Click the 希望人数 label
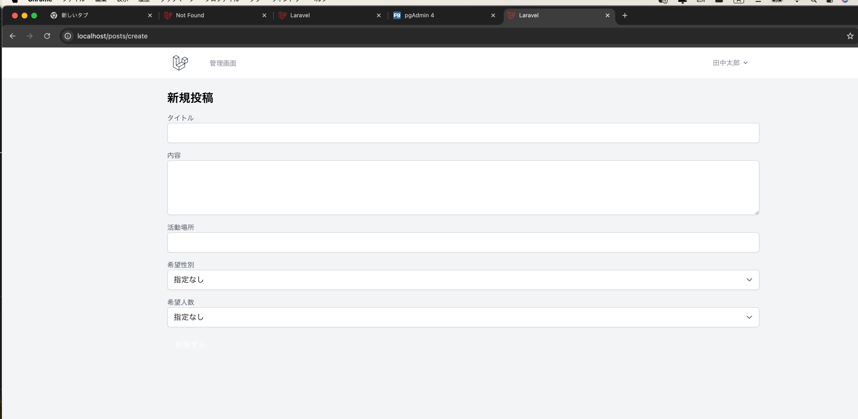 coord(181,302)
